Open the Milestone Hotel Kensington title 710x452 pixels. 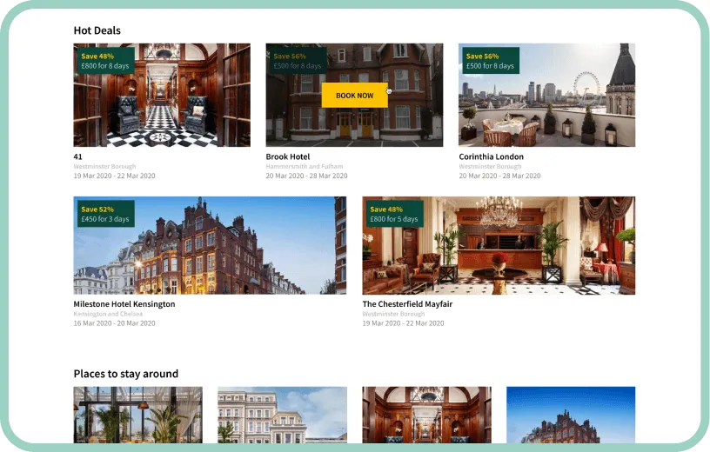(x=124, y=304)
